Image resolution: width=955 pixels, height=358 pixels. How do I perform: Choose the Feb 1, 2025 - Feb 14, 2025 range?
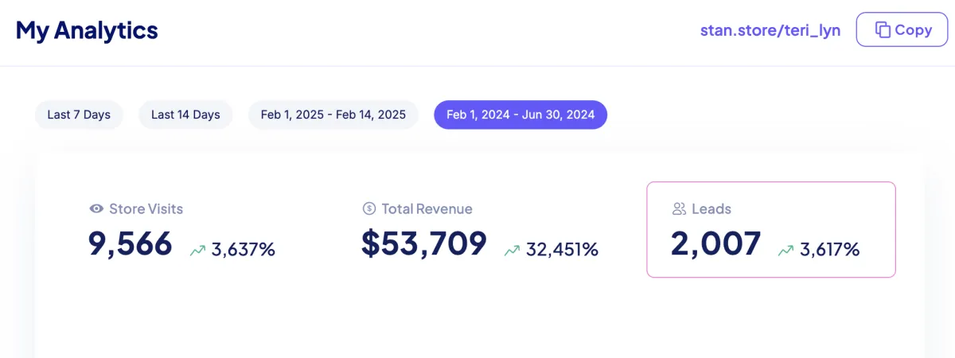pyautogui.click(x=333, y=115)
